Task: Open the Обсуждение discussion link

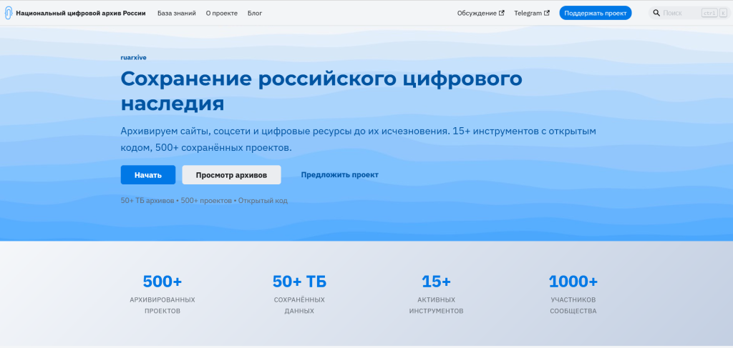Action: (x=477, y=13)
